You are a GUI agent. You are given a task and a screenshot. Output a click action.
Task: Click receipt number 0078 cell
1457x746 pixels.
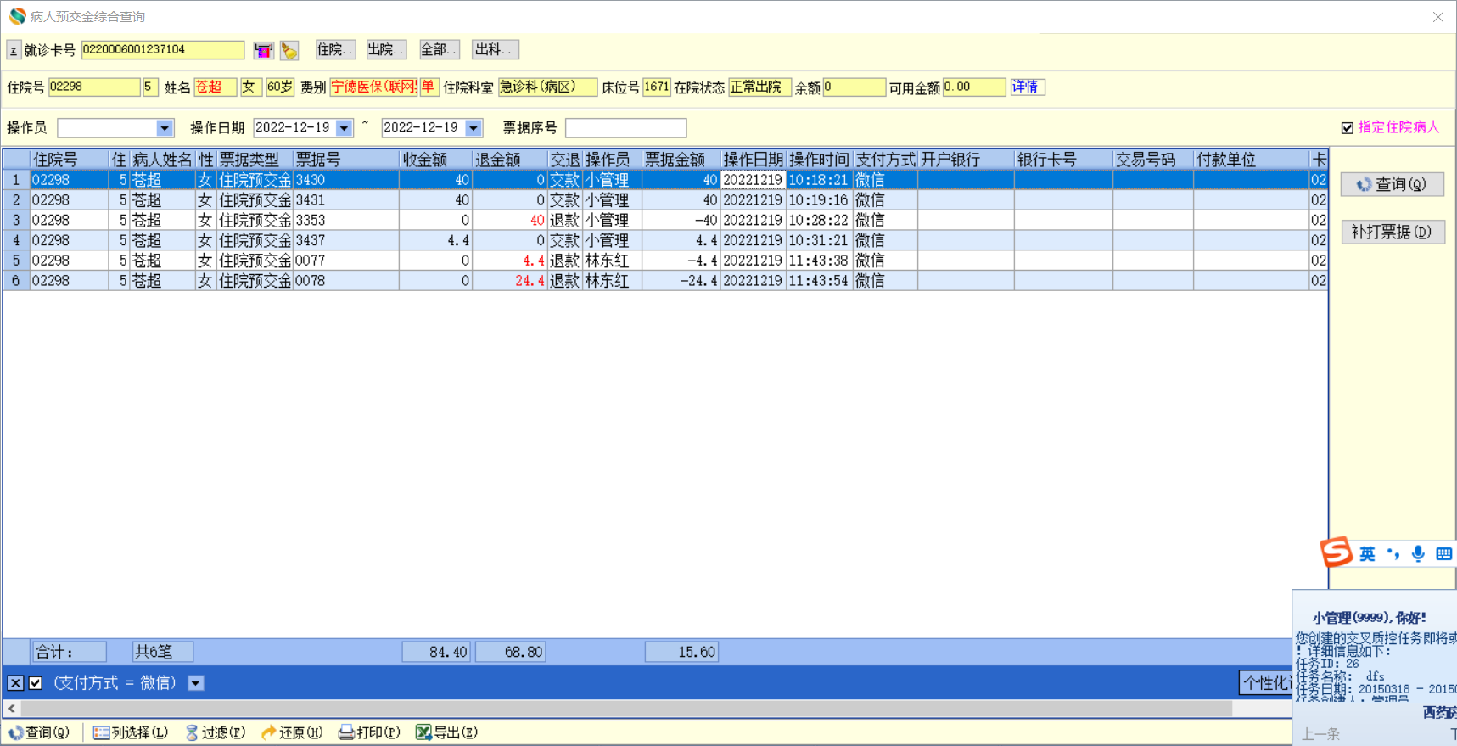(x=345, y=281)
